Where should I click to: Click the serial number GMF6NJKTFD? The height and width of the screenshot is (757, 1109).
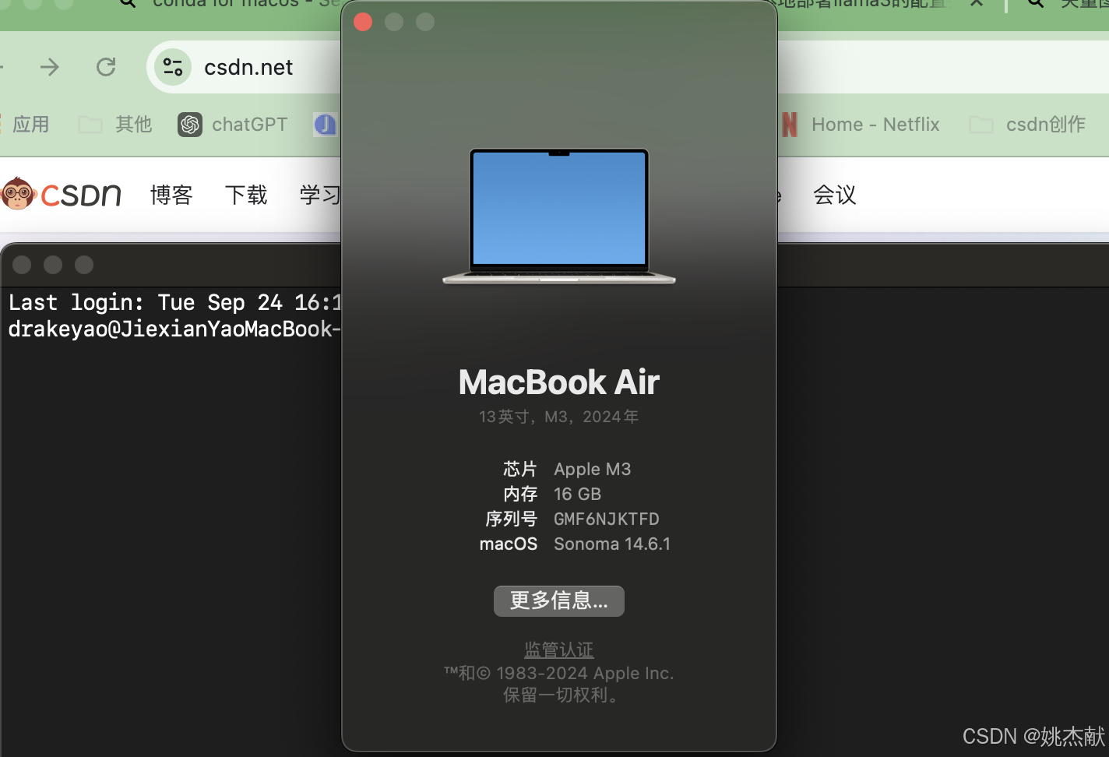(x=606, y=519)
